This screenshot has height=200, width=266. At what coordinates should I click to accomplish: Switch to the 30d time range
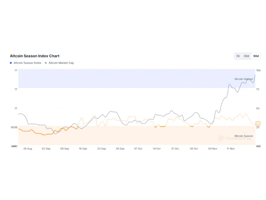(x=246, y=56)
